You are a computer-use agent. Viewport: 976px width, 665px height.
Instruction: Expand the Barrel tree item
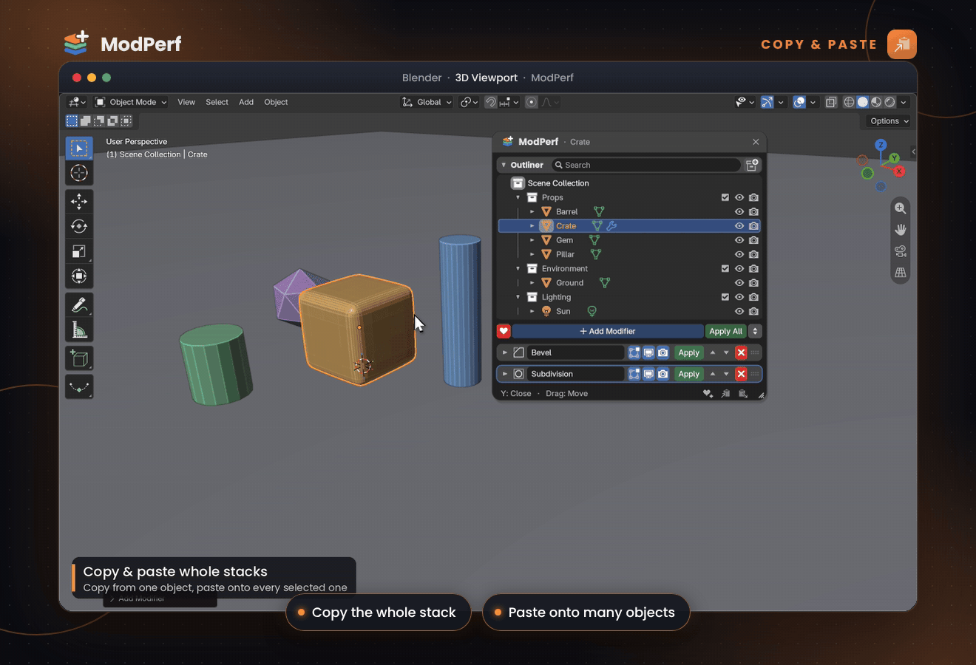[532, 211]
